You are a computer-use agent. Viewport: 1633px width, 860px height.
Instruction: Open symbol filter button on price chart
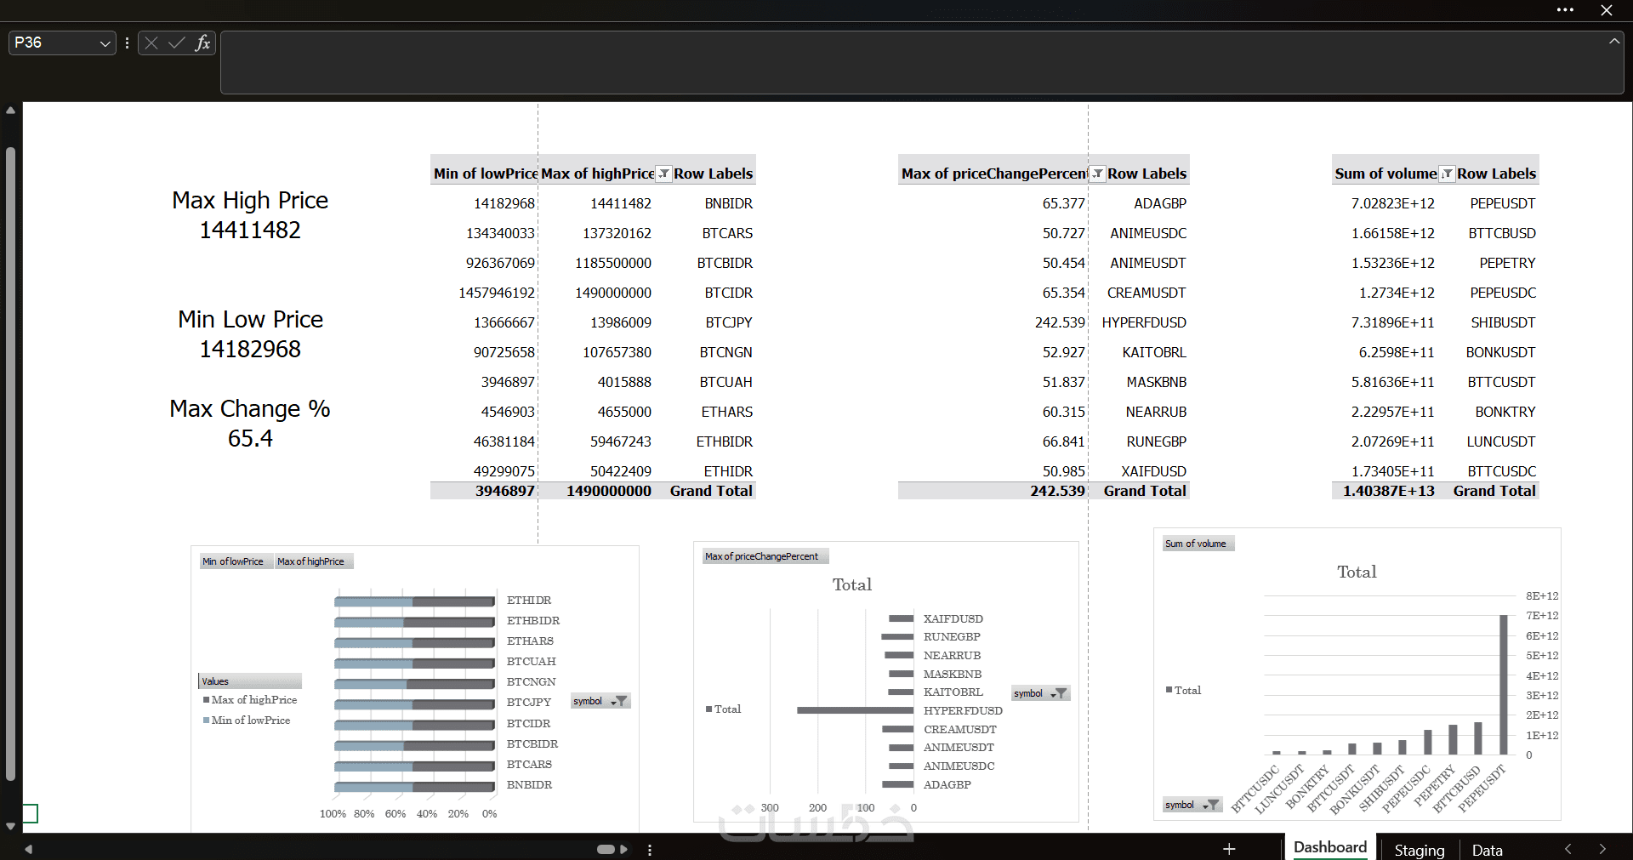click(600, 701)
